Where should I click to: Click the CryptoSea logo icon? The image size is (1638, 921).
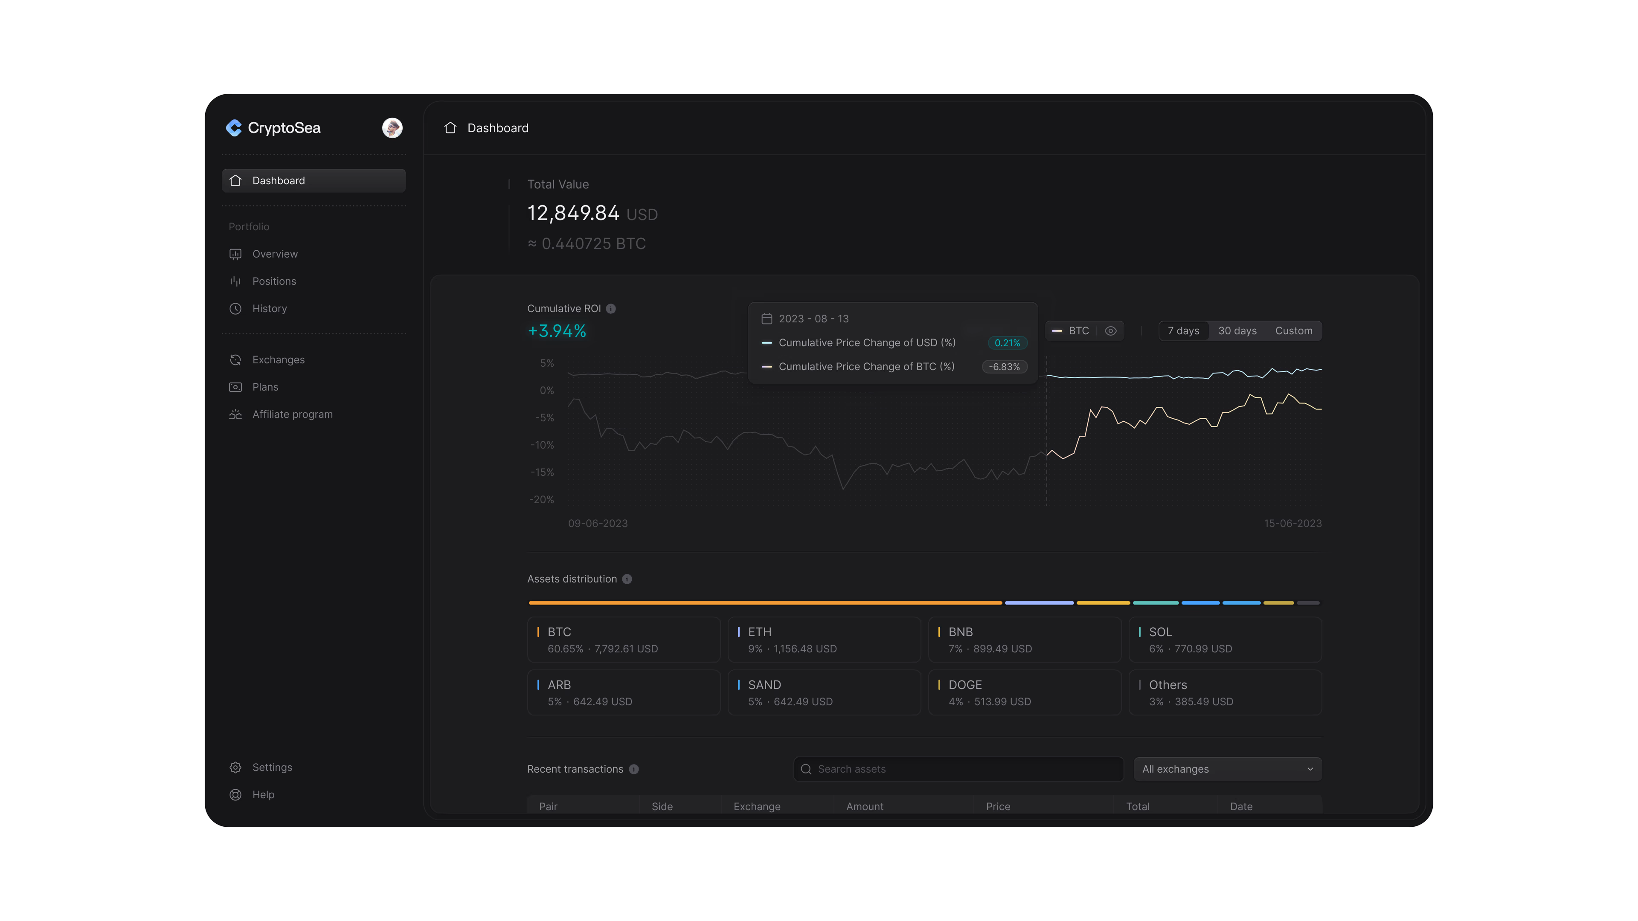pyautogui.click(x=234, y=128)
